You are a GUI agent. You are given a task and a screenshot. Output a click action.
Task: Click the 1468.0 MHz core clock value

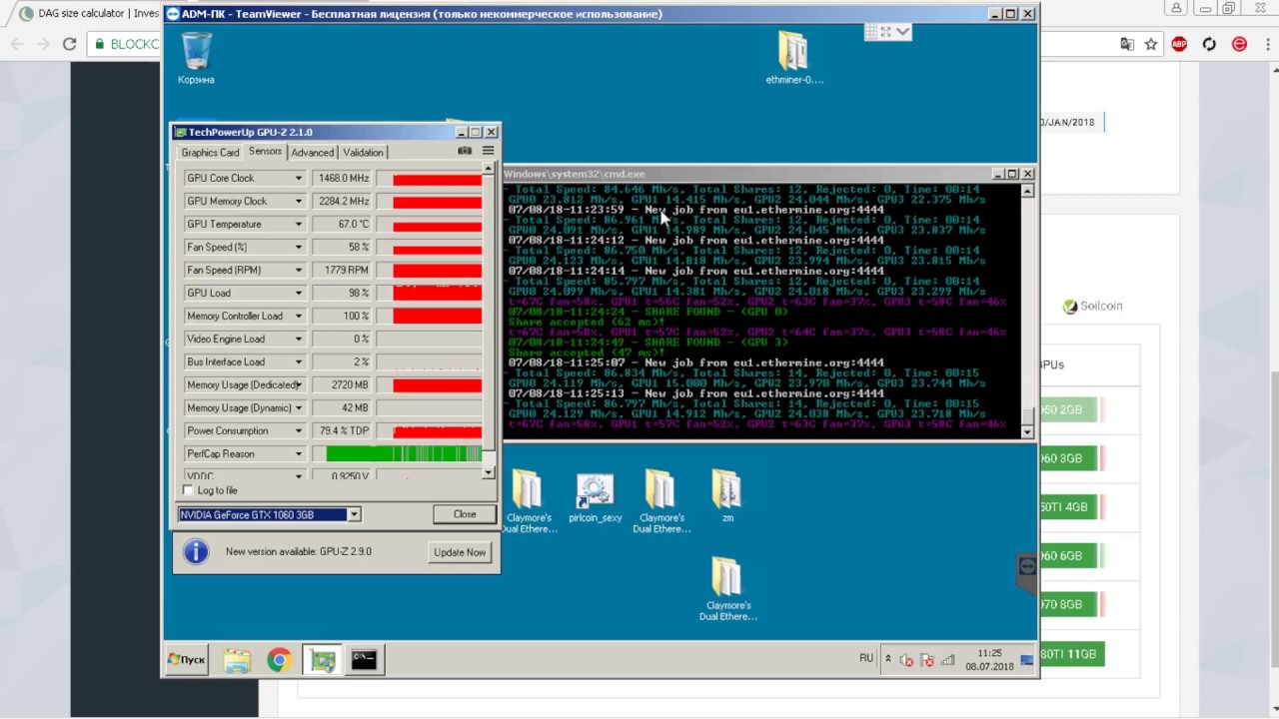pyautogui.click(x=342, y=178)
